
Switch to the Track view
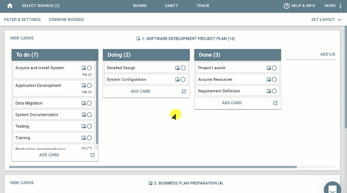tap(203, 6)
